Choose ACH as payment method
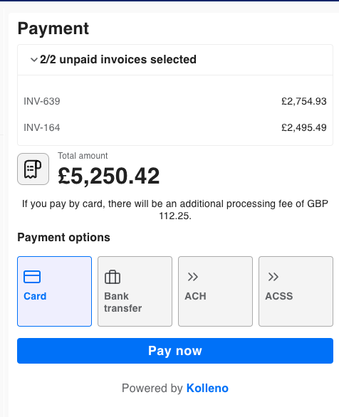 (215, 291)
